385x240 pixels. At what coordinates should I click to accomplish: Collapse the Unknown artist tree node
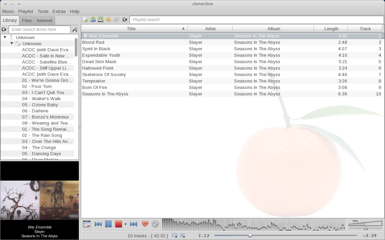click(x=5, y=37)
